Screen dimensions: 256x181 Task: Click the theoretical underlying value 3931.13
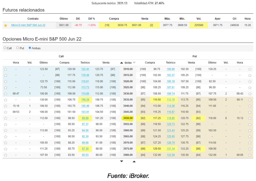122,3
